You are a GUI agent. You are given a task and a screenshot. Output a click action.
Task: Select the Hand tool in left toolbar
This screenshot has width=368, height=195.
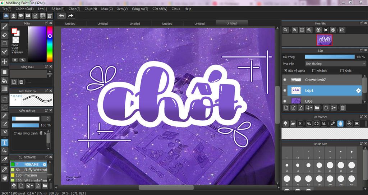pos(4,178)
